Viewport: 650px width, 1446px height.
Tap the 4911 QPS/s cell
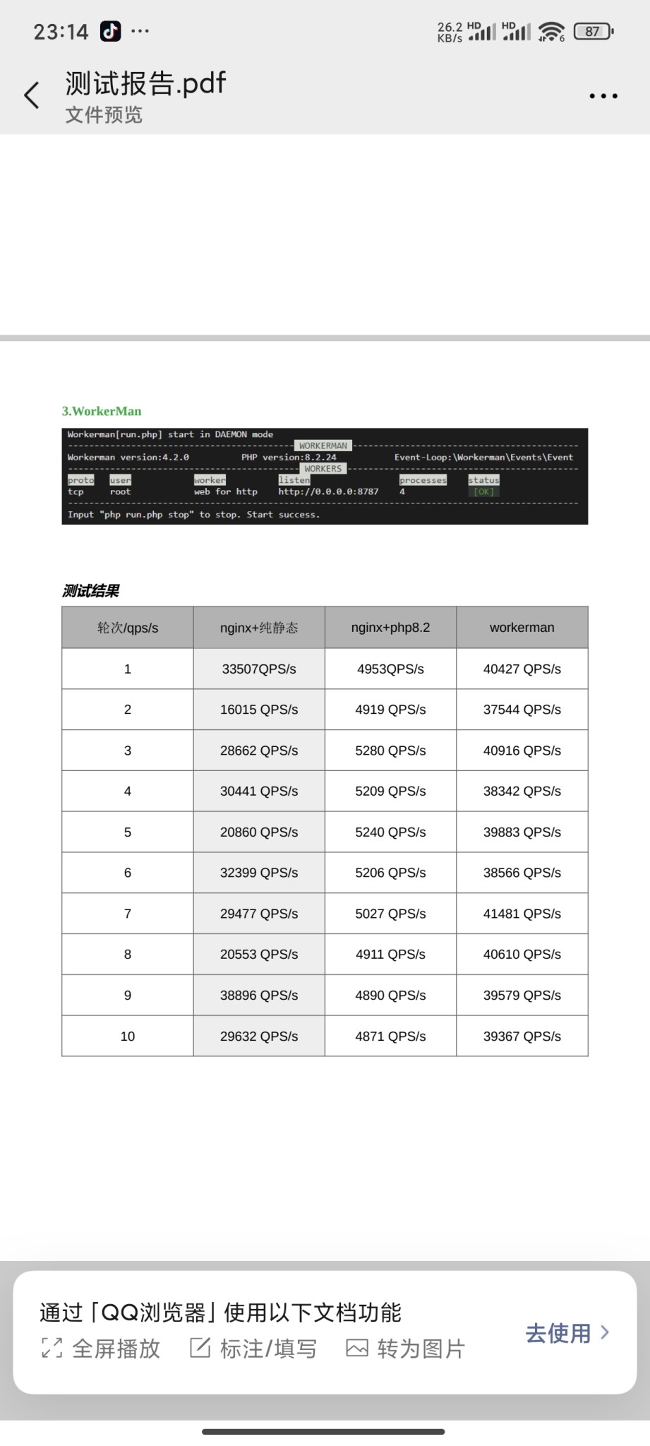[x=390, y=955]
